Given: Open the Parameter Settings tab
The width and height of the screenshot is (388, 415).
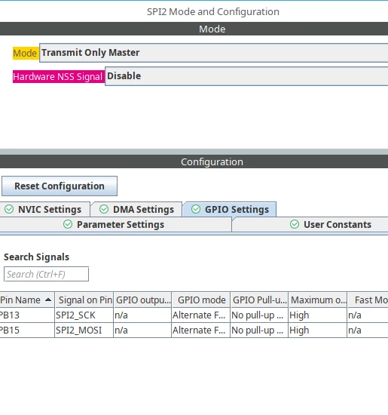Looking at the screenshot, I should click(x=115, y=224).
